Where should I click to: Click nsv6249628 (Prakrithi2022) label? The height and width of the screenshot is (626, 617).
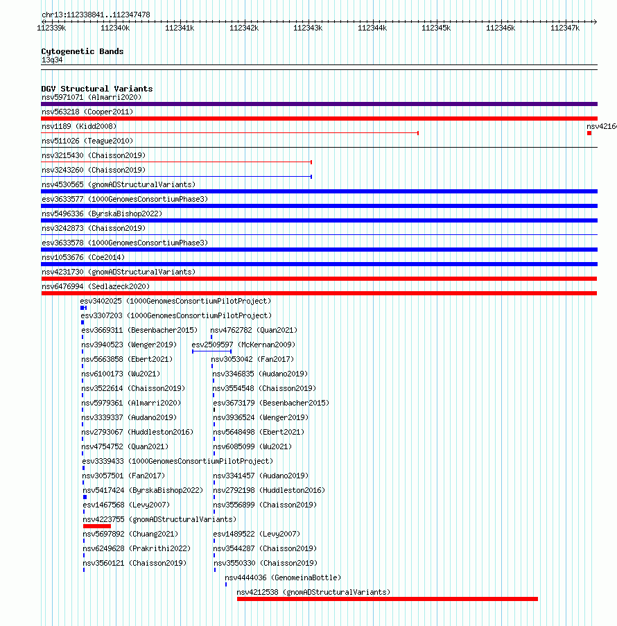(137, 549)
